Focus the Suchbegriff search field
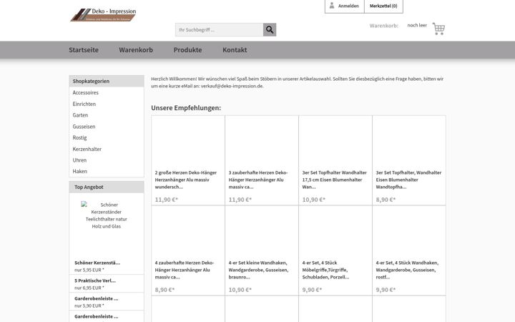This screenshot has width=515, height=322. coord(219,29)
